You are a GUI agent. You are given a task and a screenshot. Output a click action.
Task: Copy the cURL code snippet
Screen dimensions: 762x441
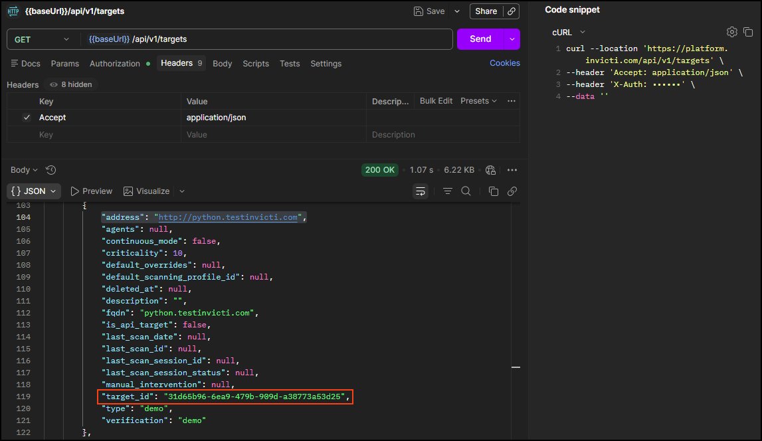[748, 32]
